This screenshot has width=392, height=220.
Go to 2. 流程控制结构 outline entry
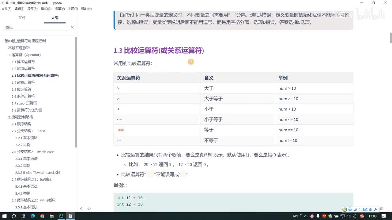[x=21, y=117]
